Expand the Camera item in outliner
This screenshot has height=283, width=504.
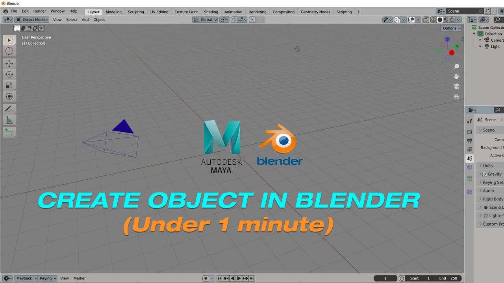[x=481, y=40]
